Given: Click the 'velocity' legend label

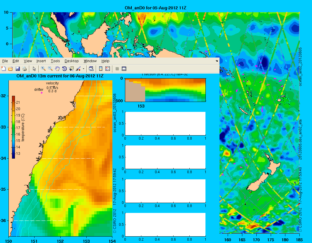Looking at the screenshot, I should point(52,83).
